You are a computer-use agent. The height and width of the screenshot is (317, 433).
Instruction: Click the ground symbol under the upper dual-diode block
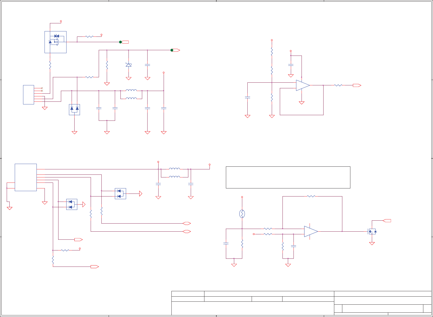[74, 133]
